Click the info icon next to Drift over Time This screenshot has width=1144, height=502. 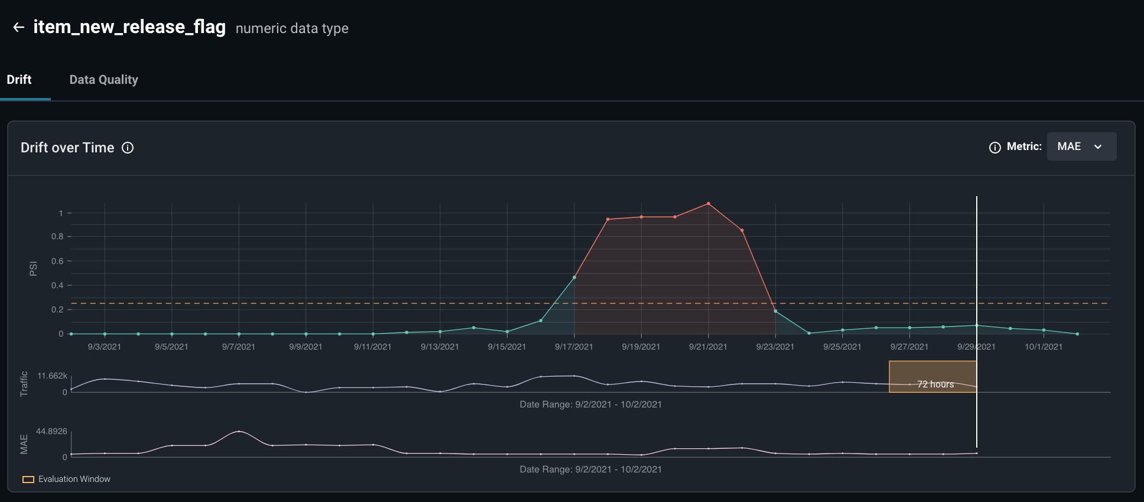(x=128, y=148)
